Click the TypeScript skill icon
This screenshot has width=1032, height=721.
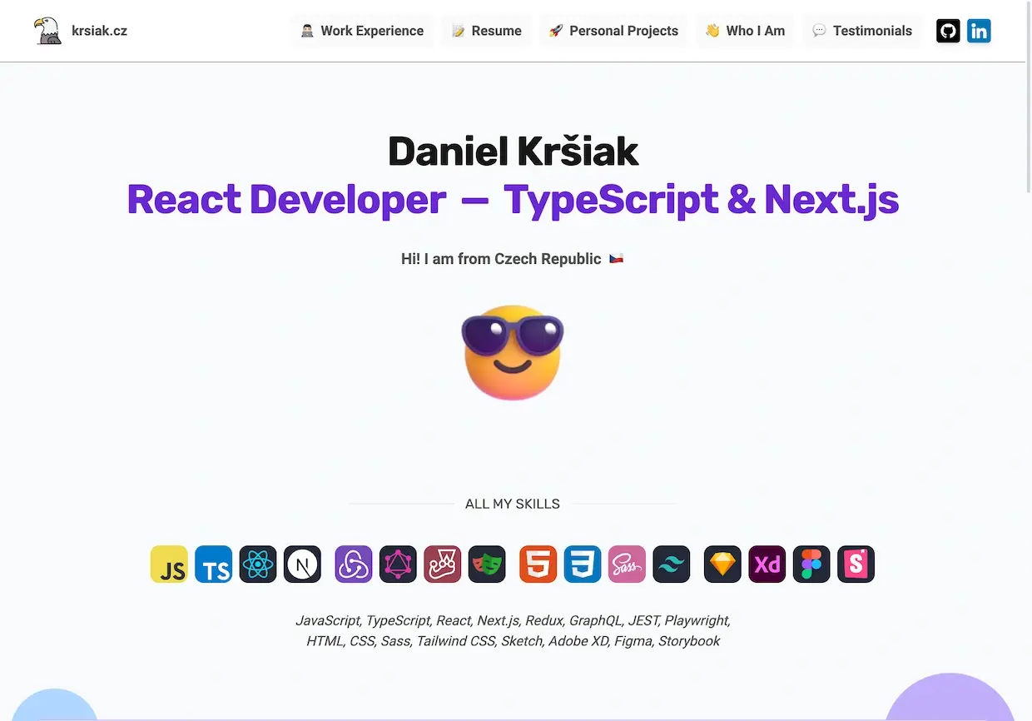point(214,564)
